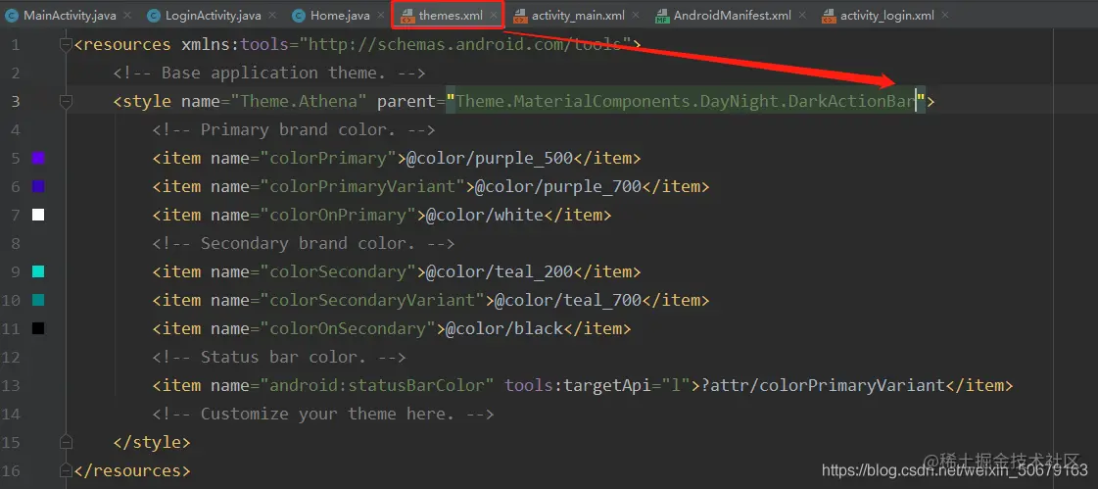
Task: Open the teal_700 gutter color swatch
Action: [x=38, y=300]
